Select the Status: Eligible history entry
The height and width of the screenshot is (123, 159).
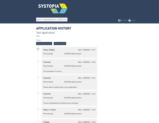click(x=69, y=53)
